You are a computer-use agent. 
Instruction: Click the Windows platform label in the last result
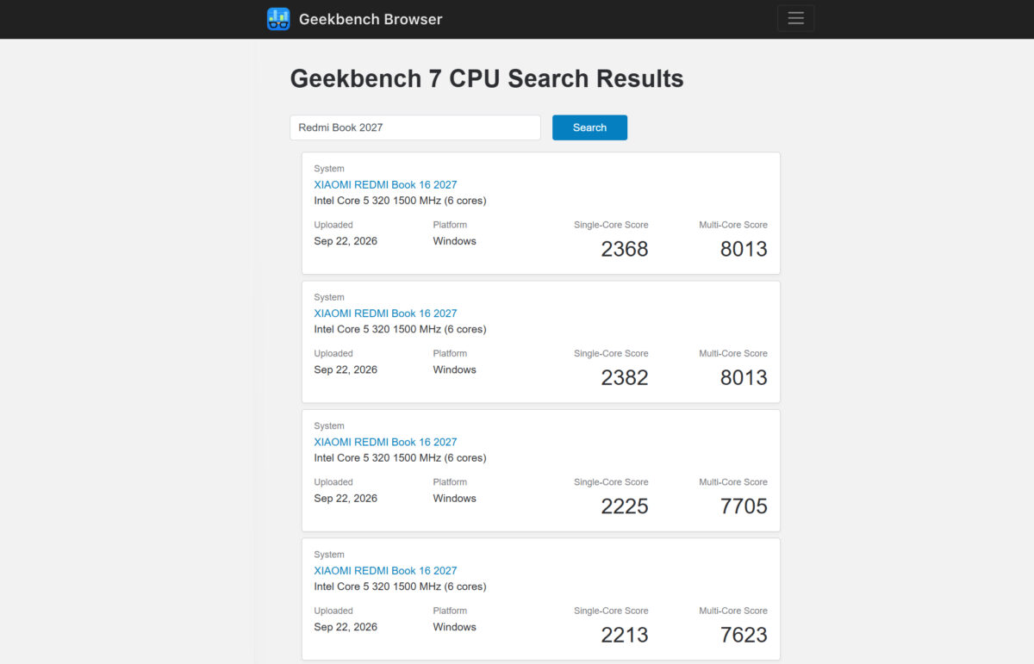454,627
